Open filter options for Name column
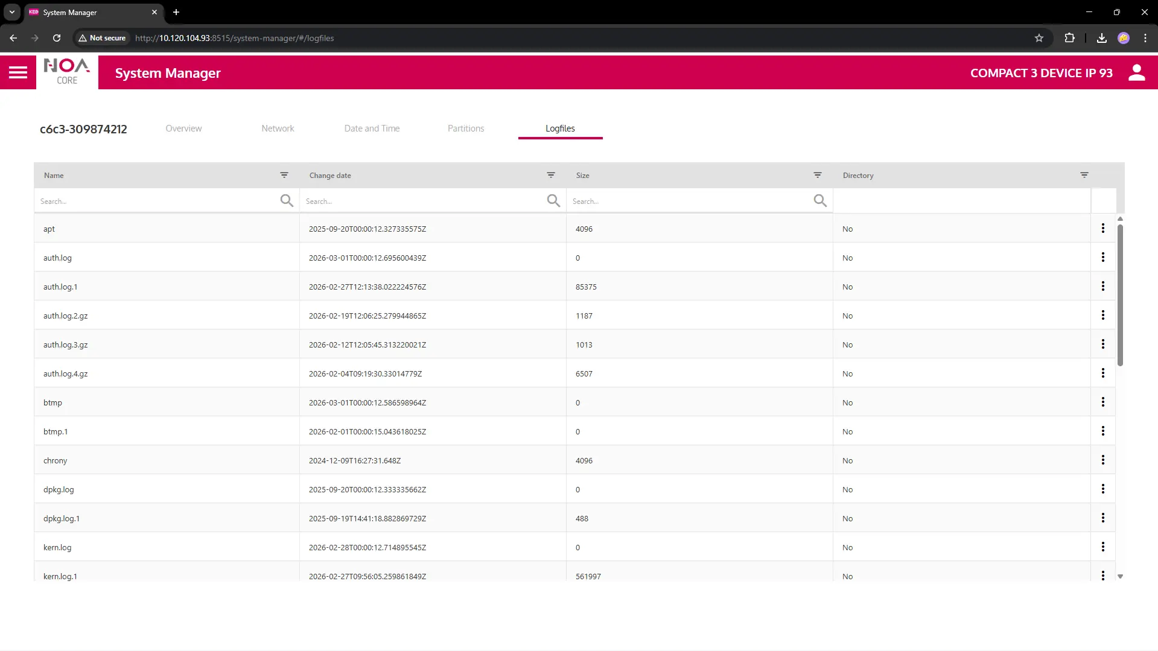The width and height of the screenshot is (1158, 651). tap(284, 175)
